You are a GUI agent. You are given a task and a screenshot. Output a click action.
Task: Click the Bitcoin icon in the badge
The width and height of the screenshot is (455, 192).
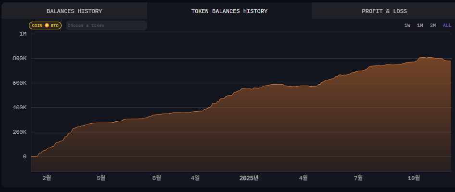click(x=47, y=26)
